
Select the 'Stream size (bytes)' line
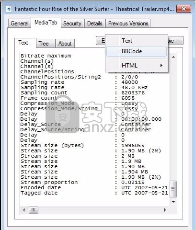[x=52, y=146]
